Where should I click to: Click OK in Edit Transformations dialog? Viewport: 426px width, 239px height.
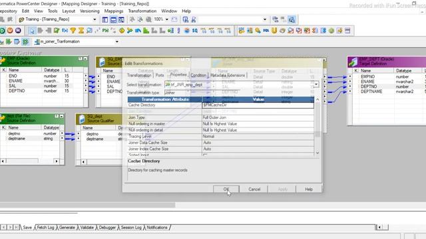(x=226, y=189)
